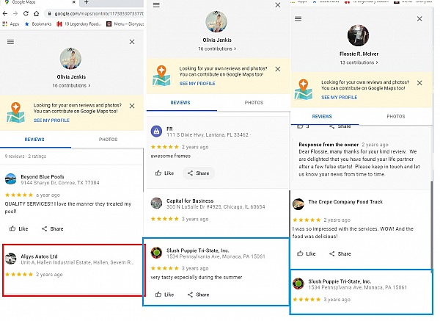Viewport: 440px width, 321px height.
Task: Select PHOTOS tab in middle panel
Action: point(254,103)
